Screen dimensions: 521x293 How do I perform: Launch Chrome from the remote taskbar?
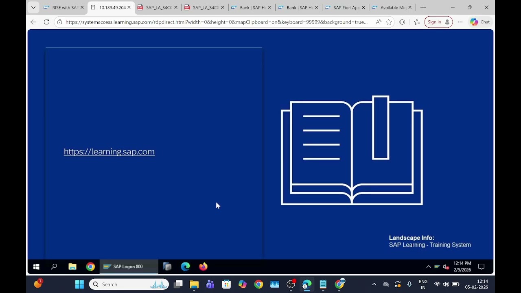pyautogui.click(x=90, y=267)
